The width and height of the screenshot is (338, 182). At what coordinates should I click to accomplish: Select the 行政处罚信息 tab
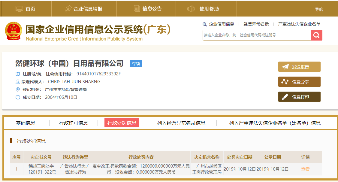tap(122, 123)
